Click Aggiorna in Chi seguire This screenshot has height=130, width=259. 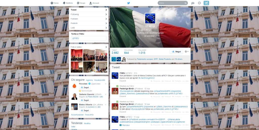[89, 80]
